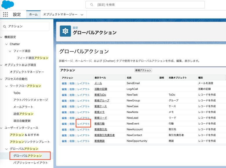Focus the [設定]を検索 search field

coord(145,5)
